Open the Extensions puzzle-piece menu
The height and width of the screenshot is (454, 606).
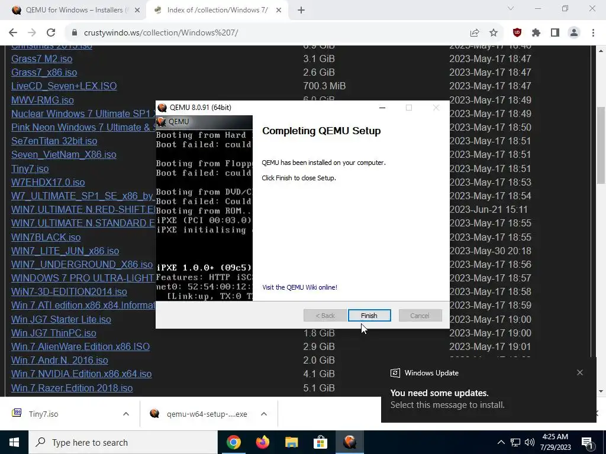pyautogui.click(x=536, y=33)
